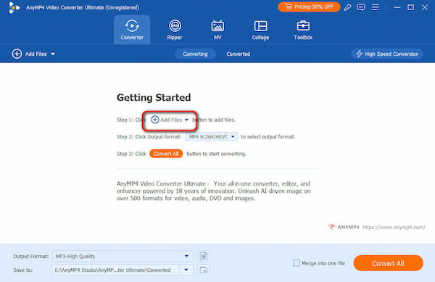The image size is (435, 282).
Task: Switch to the Collage tab
Action: tap(260, 30)
